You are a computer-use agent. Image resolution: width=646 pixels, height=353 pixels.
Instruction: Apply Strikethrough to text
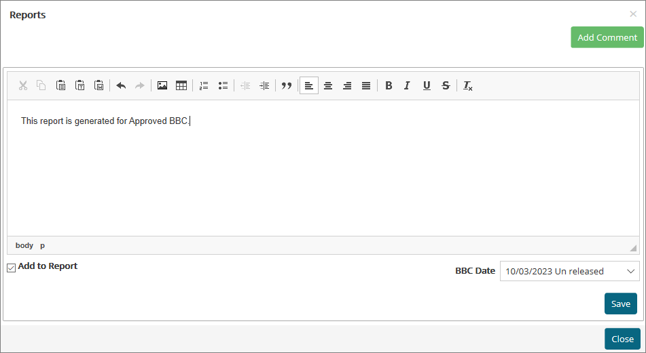446,85
